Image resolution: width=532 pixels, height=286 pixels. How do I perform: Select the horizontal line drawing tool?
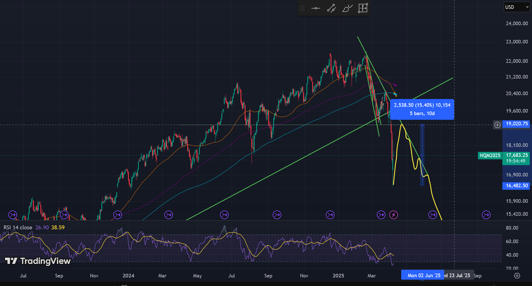click(316, 8)
